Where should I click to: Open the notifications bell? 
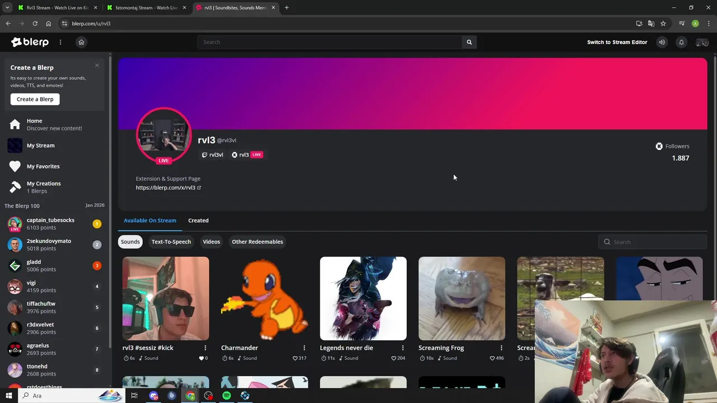681,42
